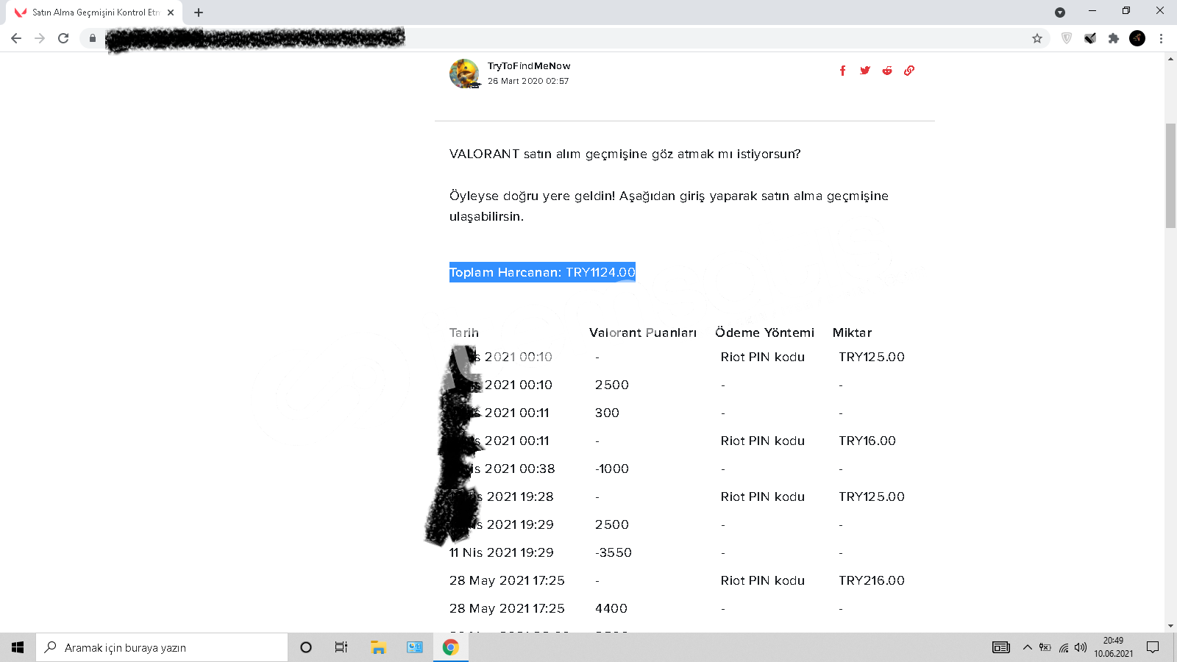Show hidden system tray icons
Image resolution: width=1177 pixels, height=662 pixels.
[x=1028, y=647]
